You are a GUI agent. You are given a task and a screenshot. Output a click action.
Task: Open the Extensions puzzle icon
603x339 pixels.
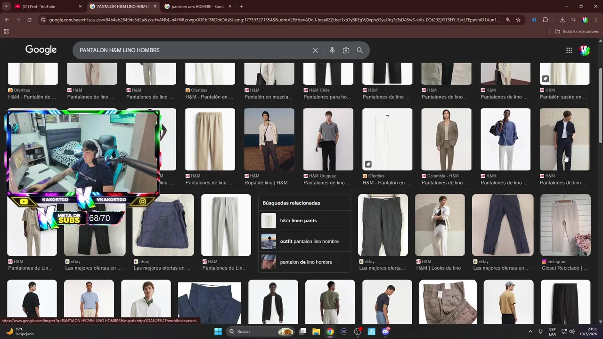[546, 20]
